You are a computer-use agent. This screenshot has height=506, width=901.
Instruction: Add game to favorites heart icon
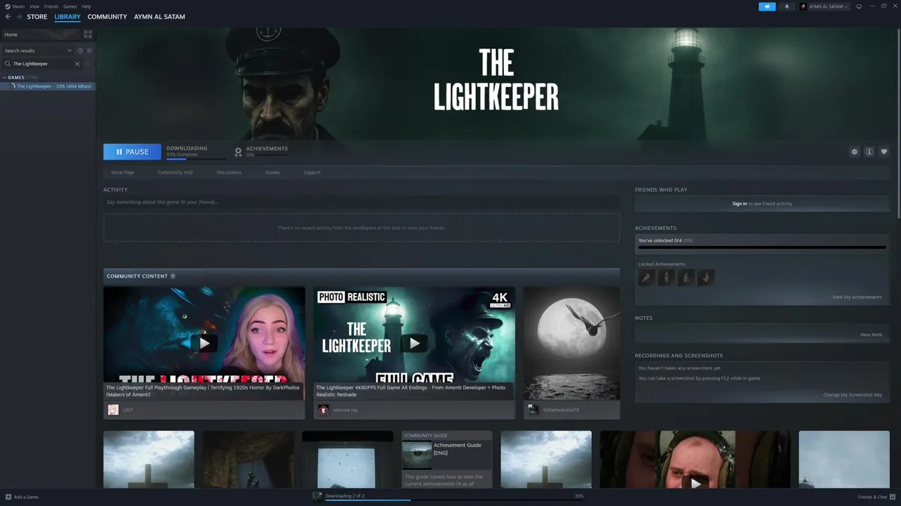pyautogui.click(x=884, y=152)
